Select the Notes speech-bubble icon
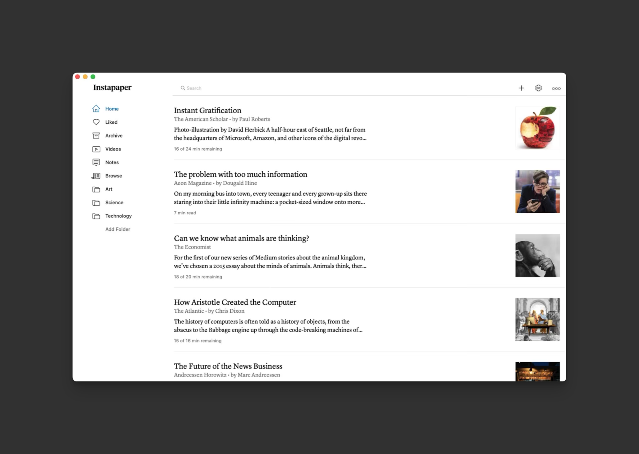The image size is (639, 454). [x=96, y=162]
